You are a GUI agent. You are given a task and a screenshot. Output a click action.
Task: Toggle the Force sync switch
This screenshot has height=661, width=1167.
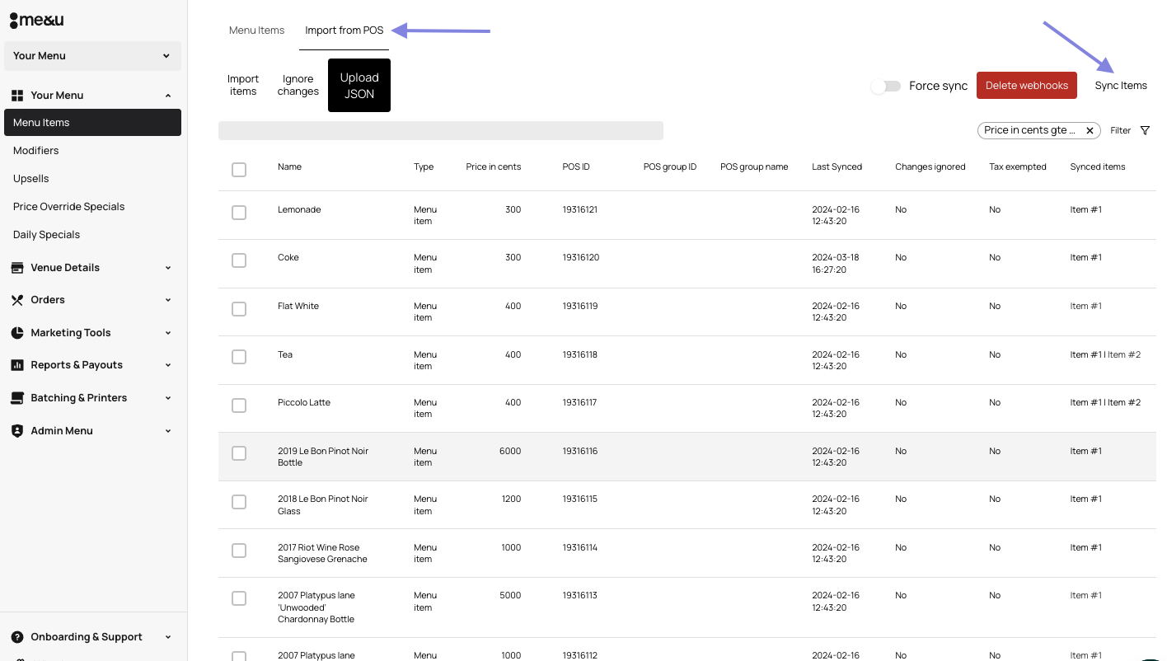[x=886, y=86]
